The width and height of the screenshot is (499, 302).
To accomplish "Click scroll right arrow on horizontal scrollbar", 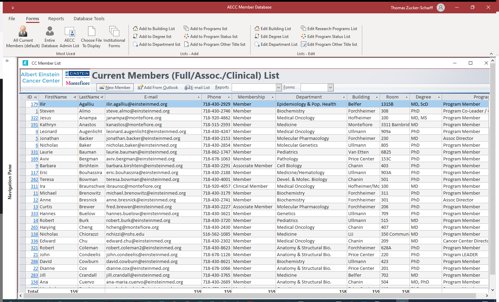I will coord(487,296).
